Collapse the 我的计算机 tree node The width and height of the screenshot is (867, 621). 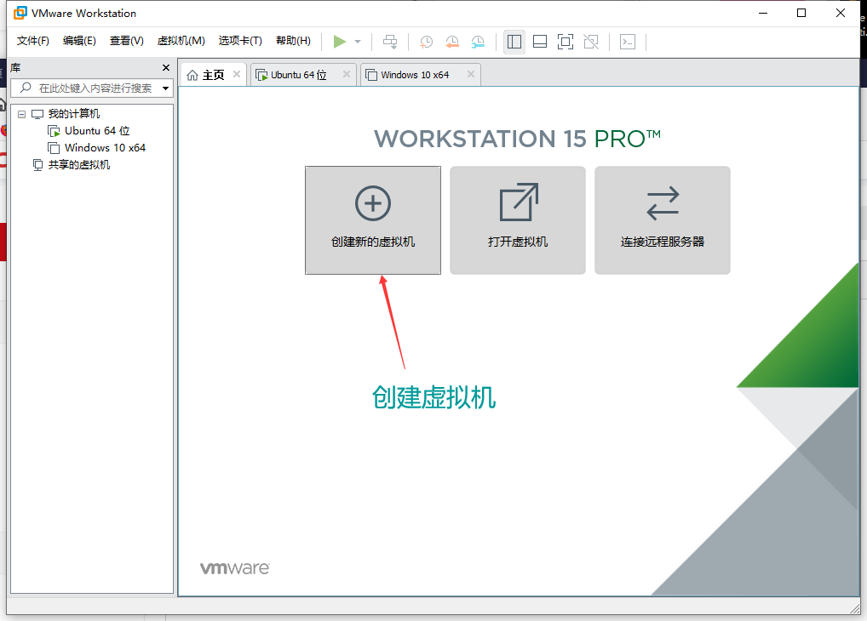[x=21, y=114]
